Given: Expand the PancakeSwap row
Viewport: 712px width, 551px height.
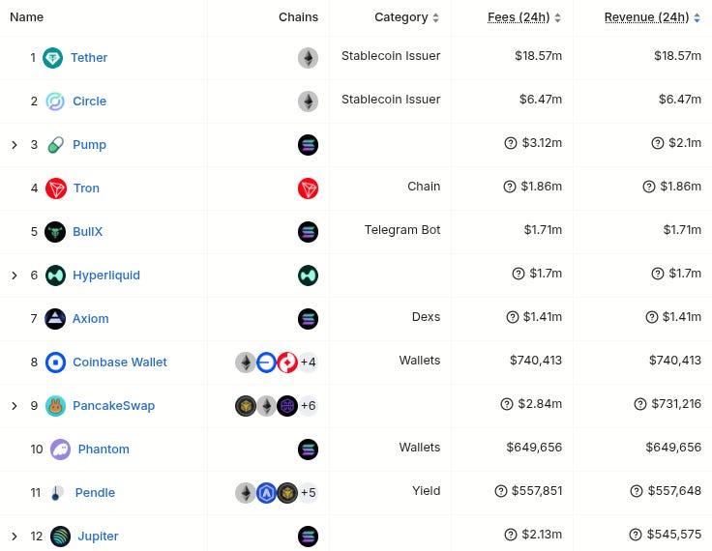Looking at the screenshot, I should (15, 406).
